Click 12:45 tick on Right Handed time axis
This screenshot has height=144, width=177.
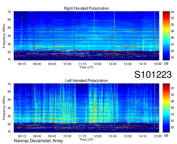(x=112, y=64)
